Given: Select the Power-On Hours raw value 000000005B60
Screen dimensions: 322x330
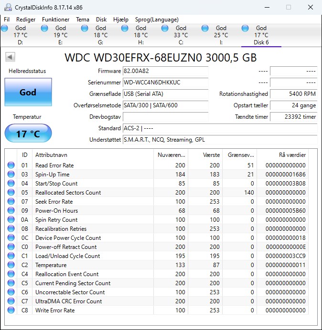Looking at the screenshot, I should 286,211.
